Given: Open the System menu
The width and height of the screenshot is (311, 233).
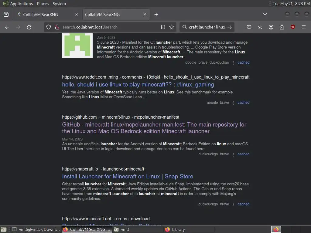Looking at the screenshot, I should click(x=59, y=4).
